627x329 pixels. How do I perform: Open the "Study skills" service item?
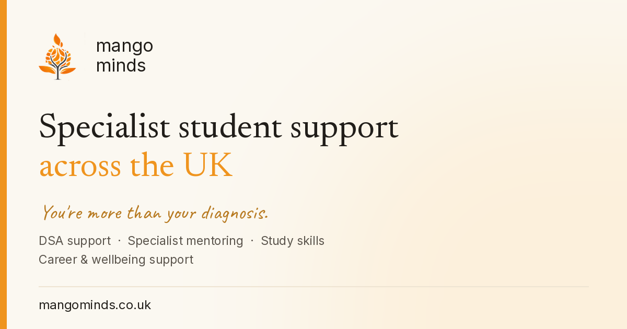click(x=293, y=241)
